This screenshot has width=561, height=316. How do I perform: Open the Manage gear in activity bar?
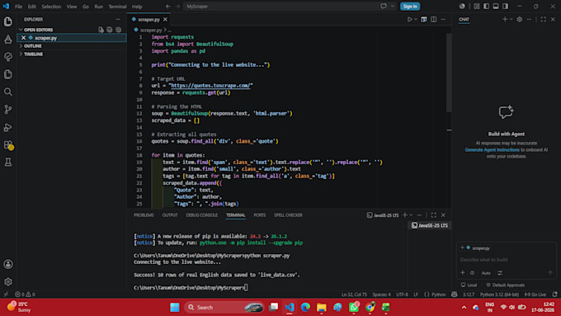[8, 282]
